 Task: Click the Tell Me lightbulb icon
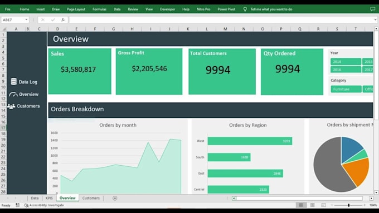[x=245, y=9]
